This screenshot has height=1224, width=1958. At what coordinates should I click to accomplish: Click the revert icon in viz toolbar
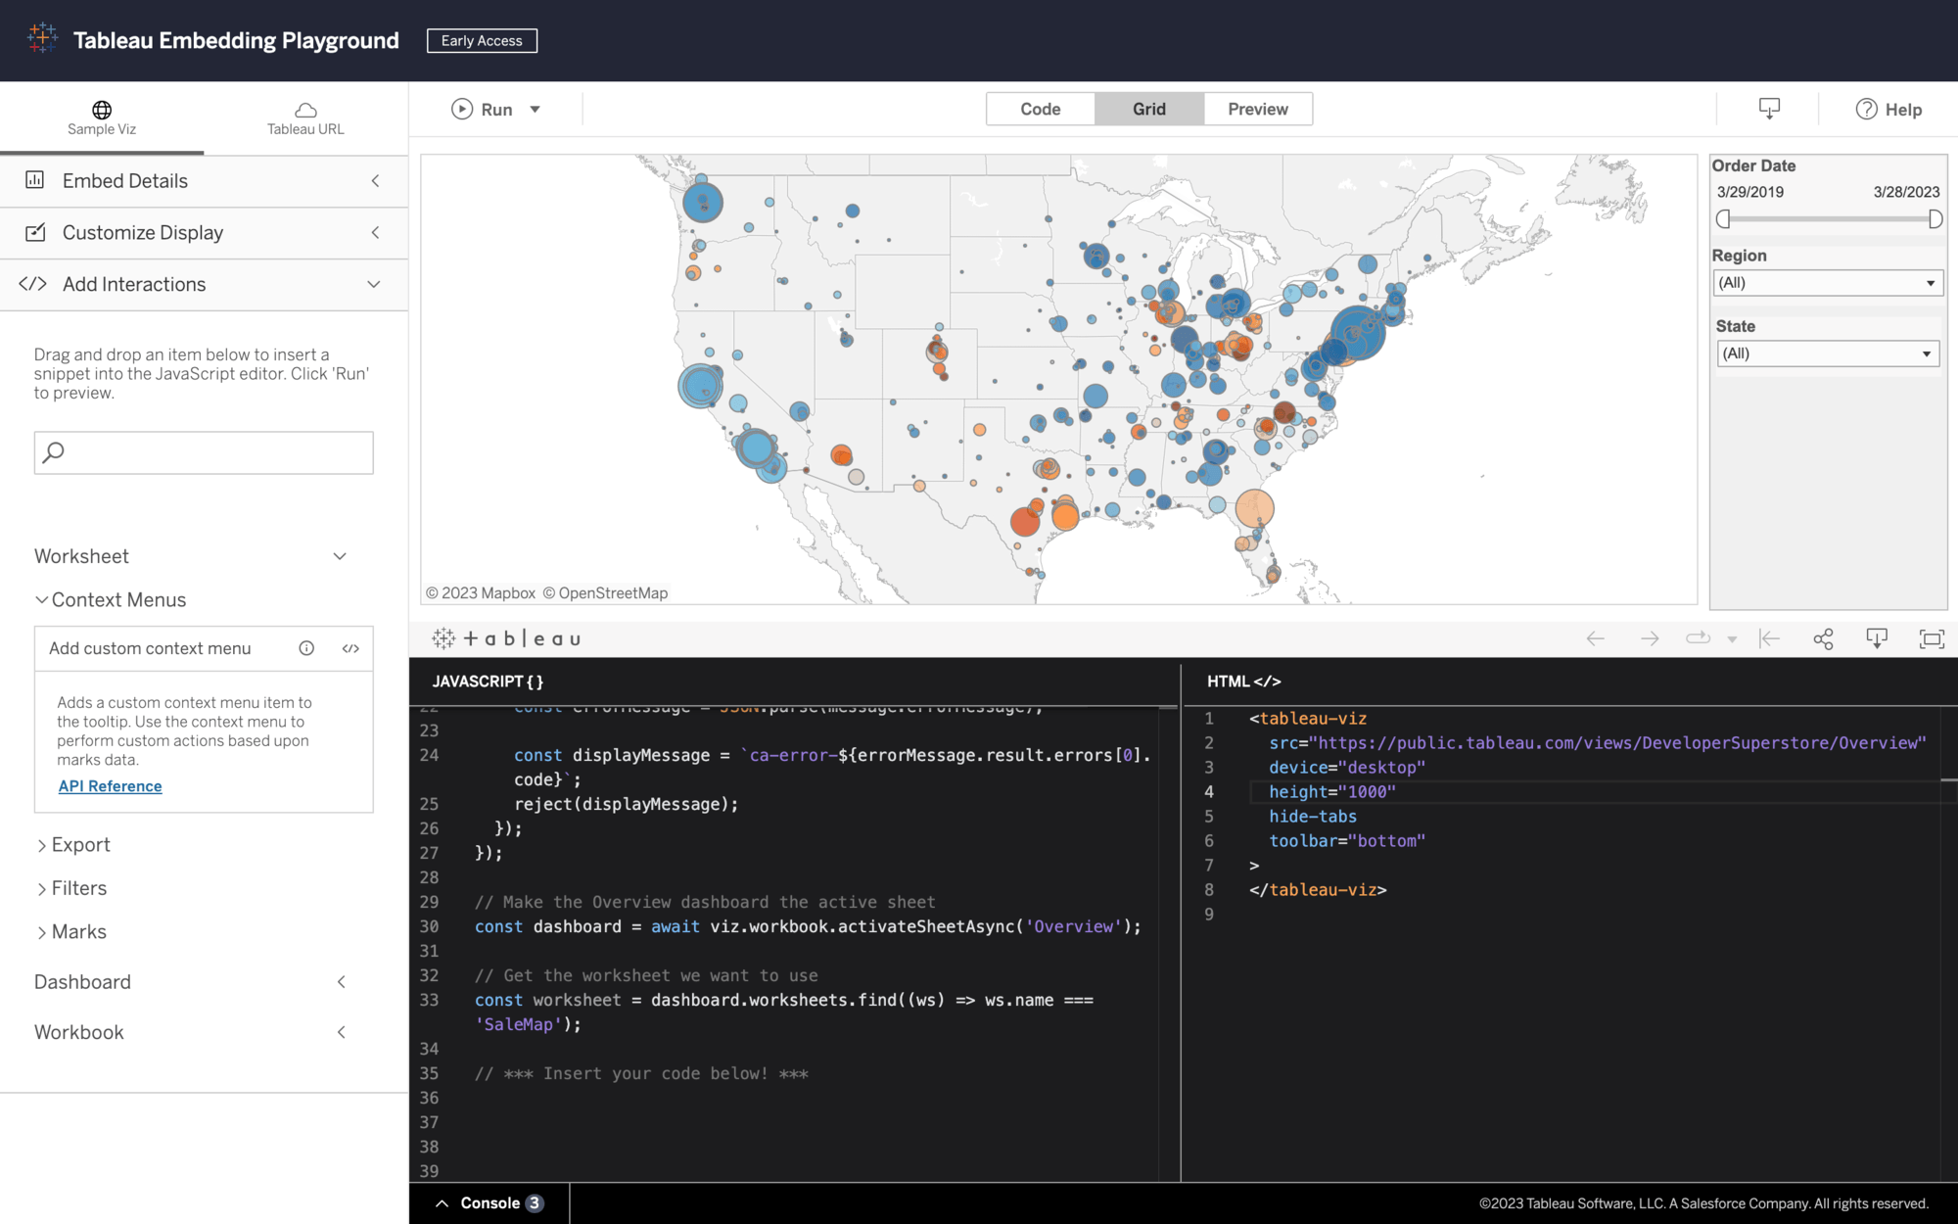[1769, 638]
